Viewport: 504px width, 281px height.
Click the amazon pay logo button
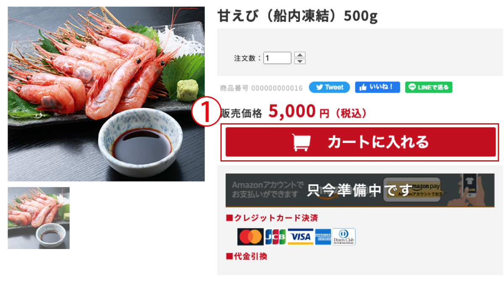[x=412, y=190]
